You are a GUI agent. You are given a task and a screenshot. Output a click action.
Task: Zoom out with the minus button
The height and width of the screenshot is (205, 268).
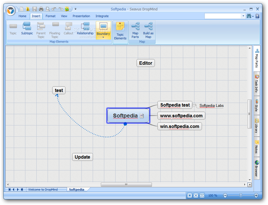click(x=225, y=195)
